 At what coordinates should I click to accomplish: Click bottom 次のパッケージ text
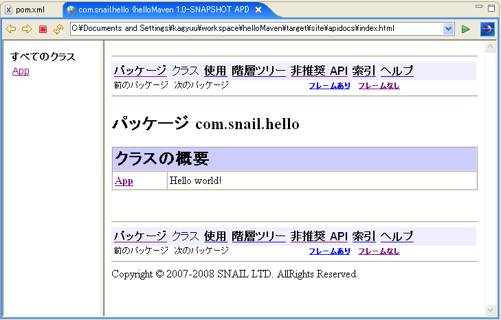pyautogui.click(x=201, y=251)
